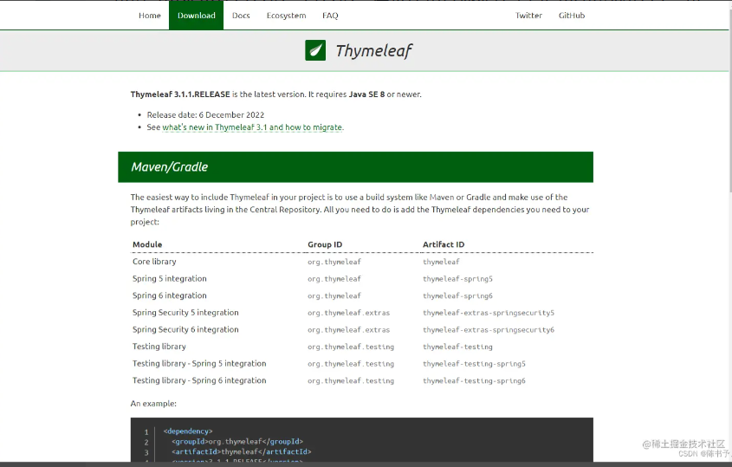
Task: Click artifact thymeleaf-extras-springsecurity6
Action: tap(489, 330)
